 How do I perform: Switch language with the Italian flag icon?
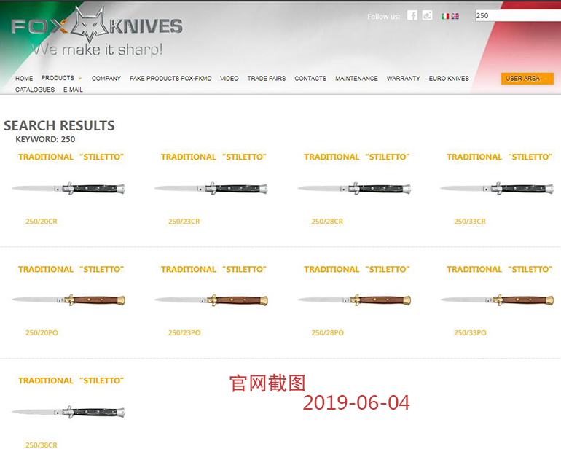(x=445, y=16)
